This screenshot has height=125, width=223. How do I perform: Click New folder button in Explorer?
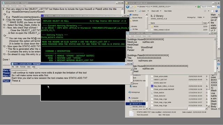[x=168, y=11]
